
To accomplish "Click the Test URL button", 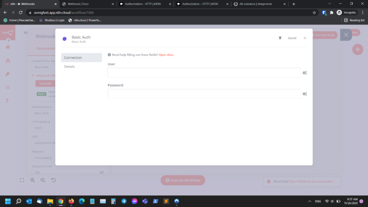I will point(45,84).
